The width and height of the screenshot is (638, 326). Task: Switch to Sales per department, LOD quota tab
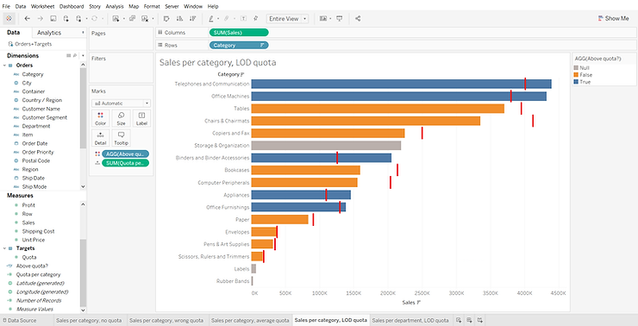click(410, 320)
